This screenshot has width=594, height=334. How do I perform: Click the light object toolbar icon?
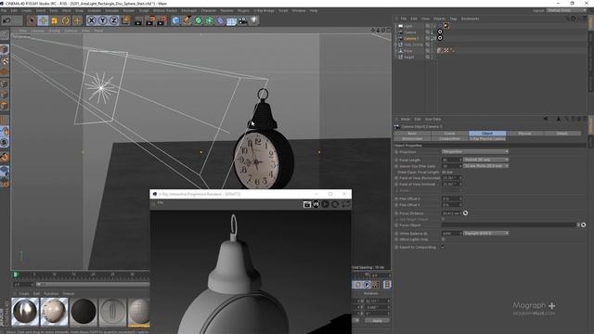pos(254,20)
